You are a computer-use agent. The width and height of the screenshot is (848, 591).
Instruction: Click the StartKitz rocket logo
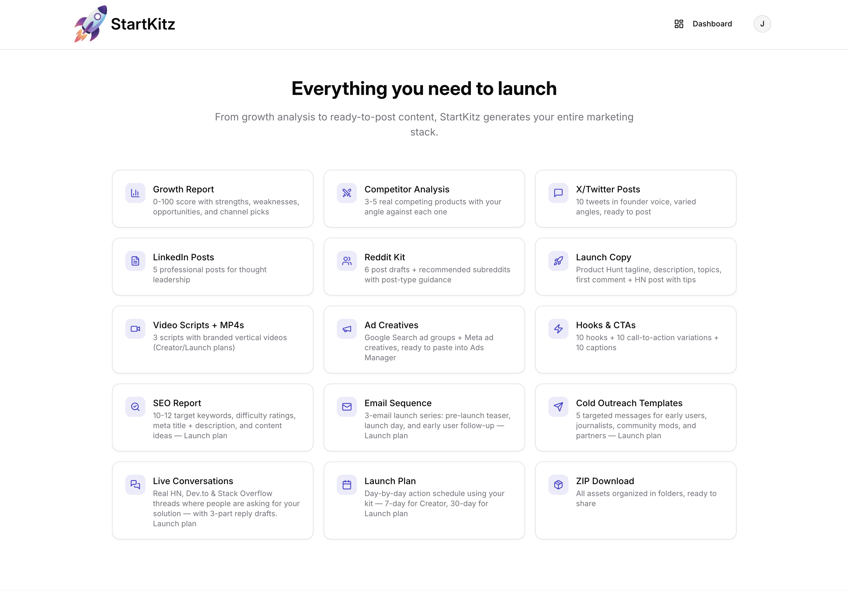pyautogui.click(x=90, y=24)
